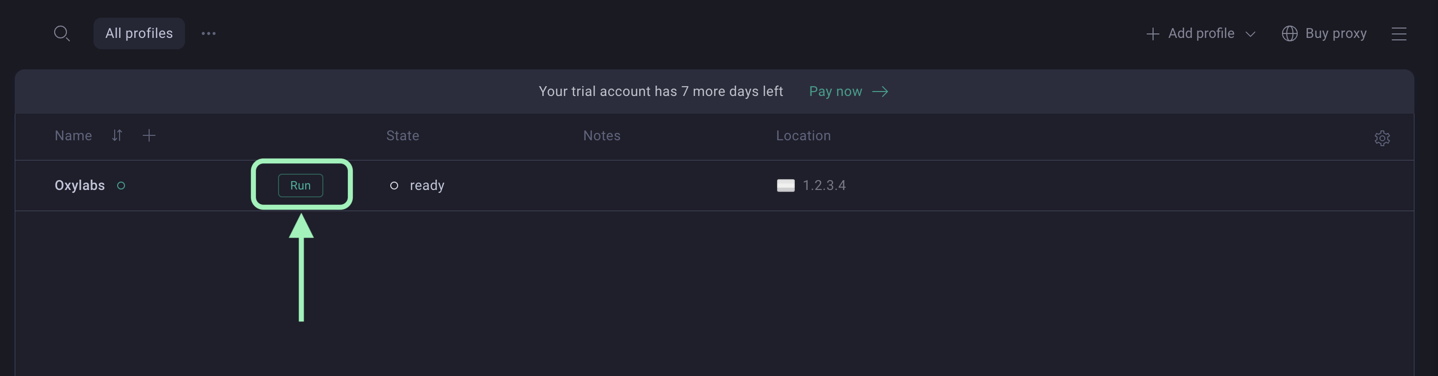This screenshot has height=376, width=1438.
Task: Select the All profiles tab
Action: tap(139, 33)
